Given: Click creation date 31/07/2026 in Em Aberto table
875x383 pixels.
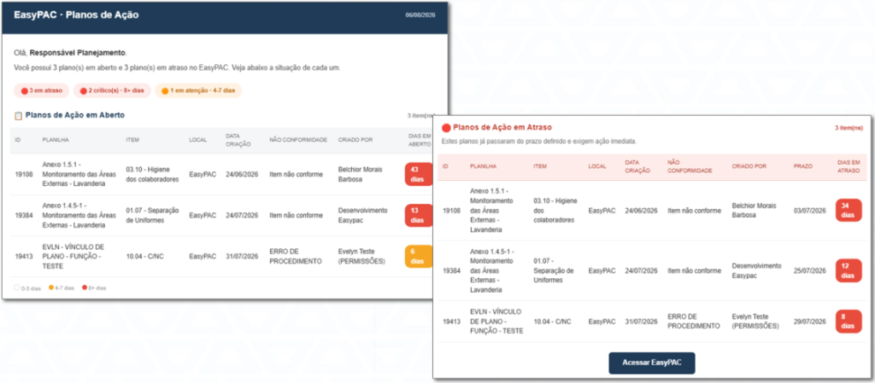Looking at the screenshot, I should point(242,257).
